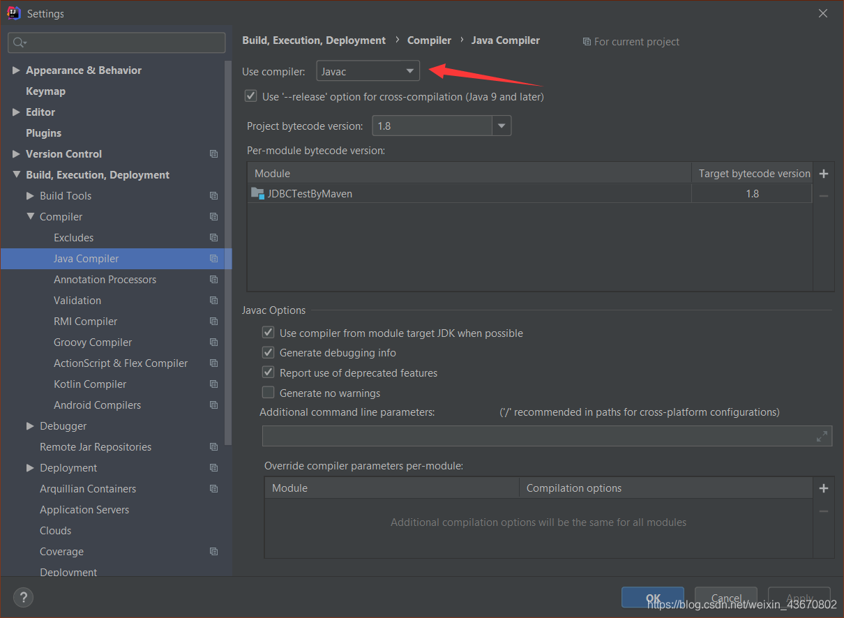The height and width of the screenshot is (618, 844).
Task: Click the project-level icon beside RMI Compiler
Action: [213, 322]
